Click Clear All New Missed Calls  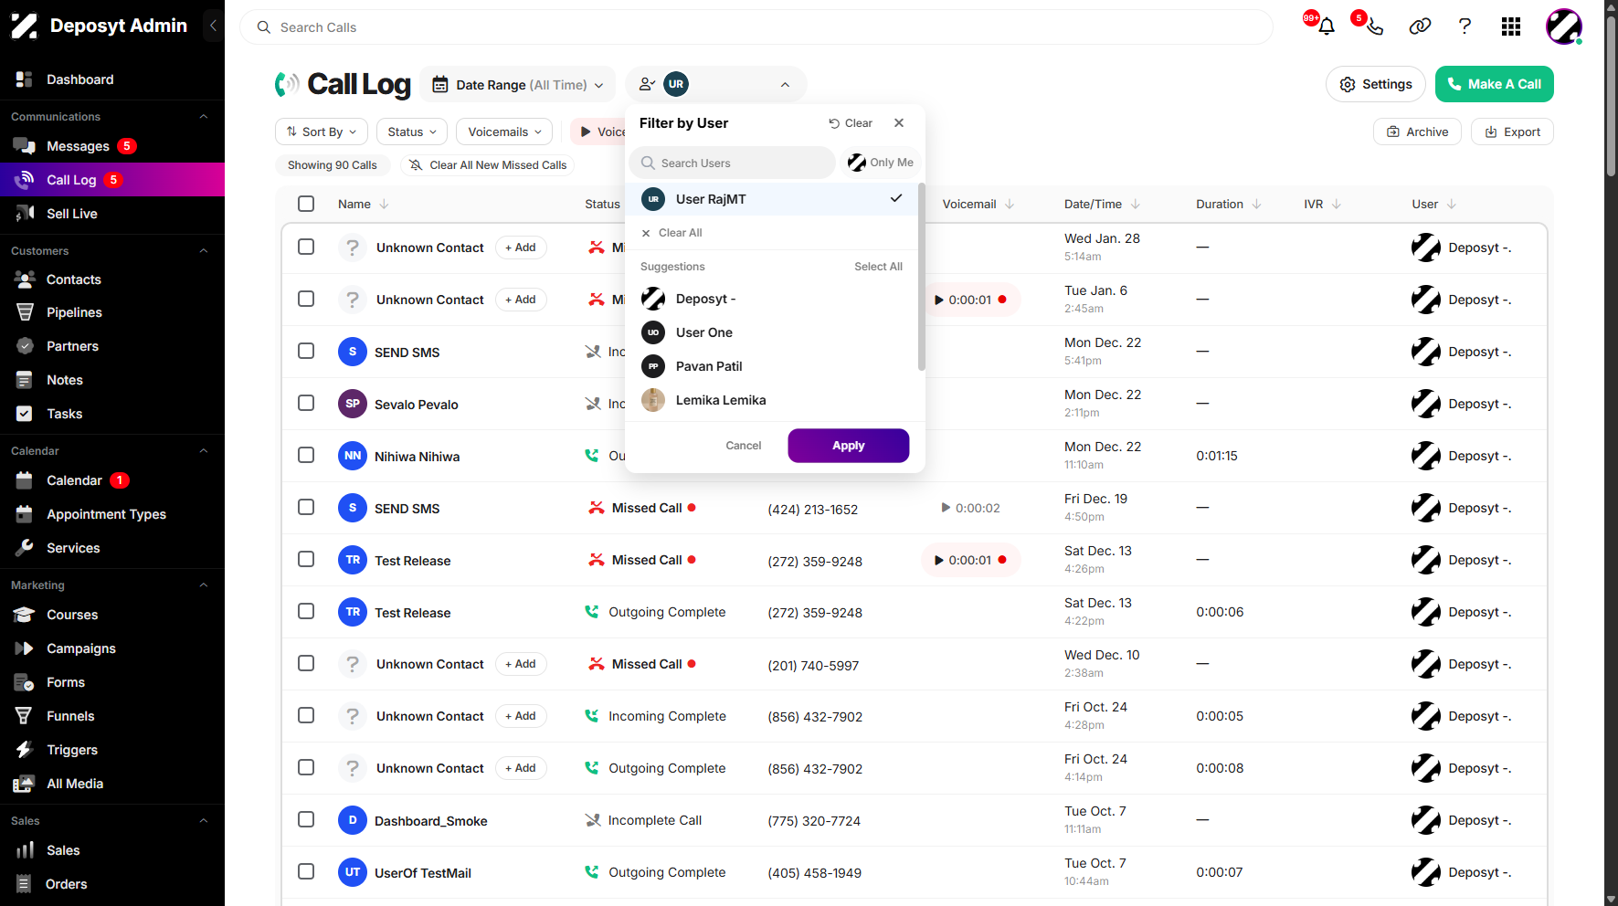pyautogui.click(x=488, y=165)
